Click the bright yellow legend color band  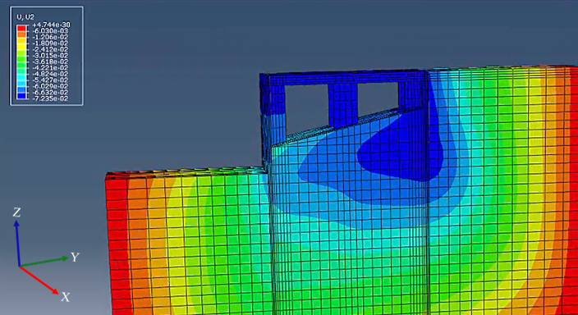21,47
